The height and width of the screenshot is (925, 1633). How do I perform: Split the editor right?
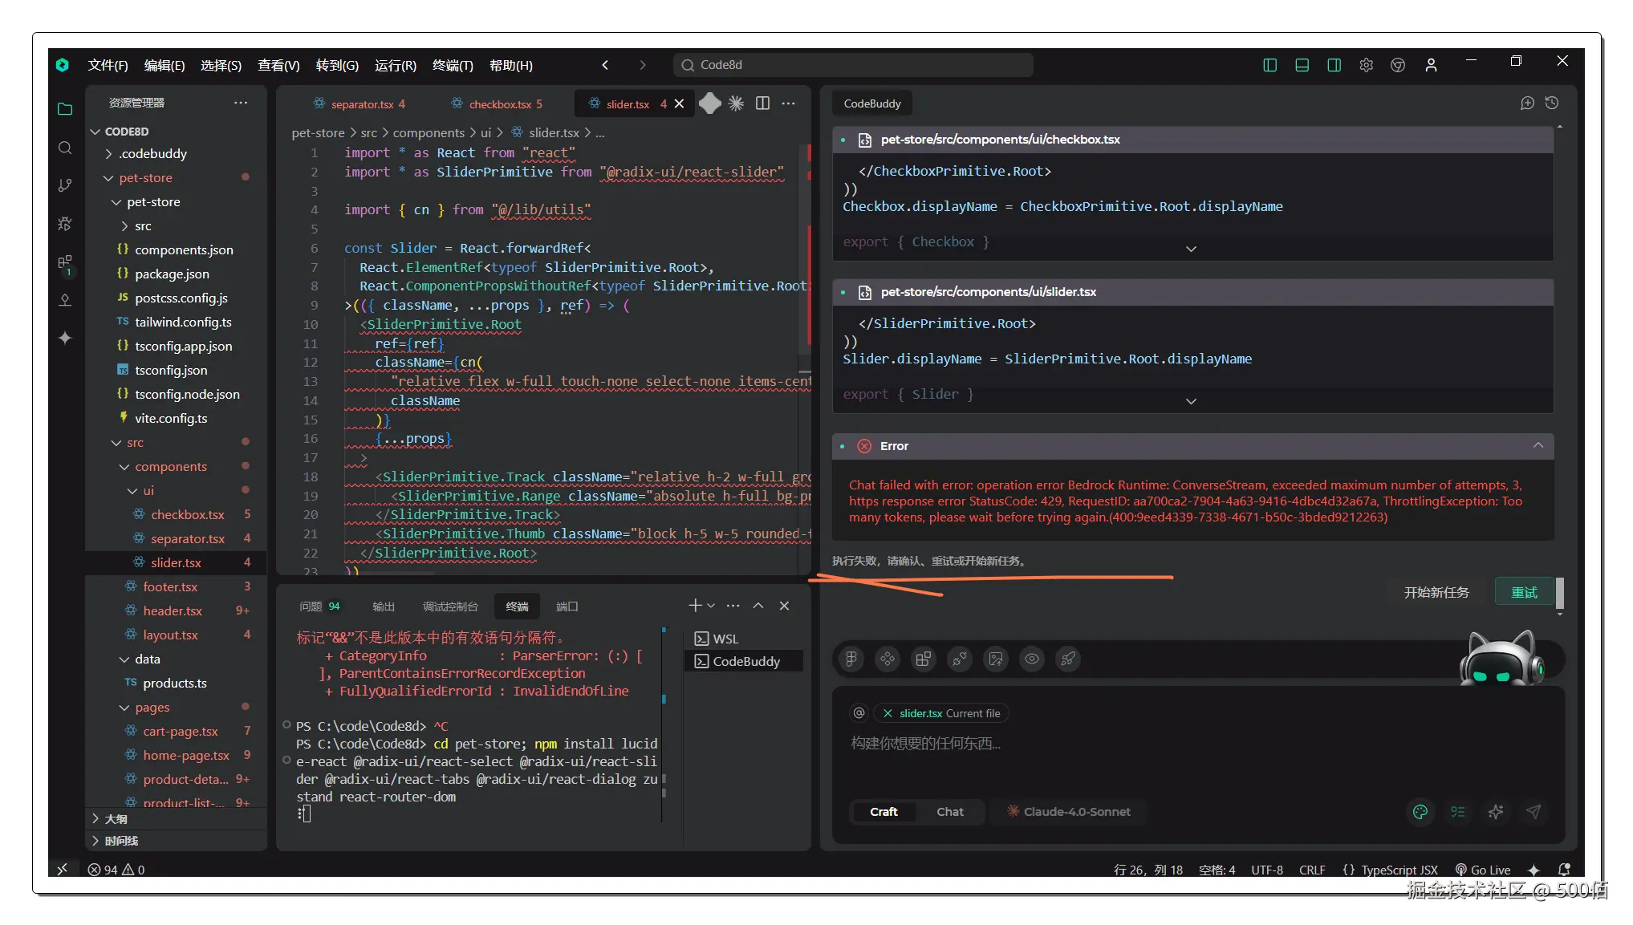tap(762, 103)
